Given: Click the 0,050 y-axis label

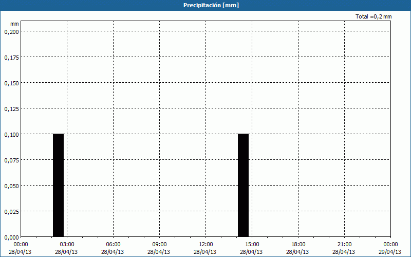Looking at the screenshot, I should pos(11,186).
